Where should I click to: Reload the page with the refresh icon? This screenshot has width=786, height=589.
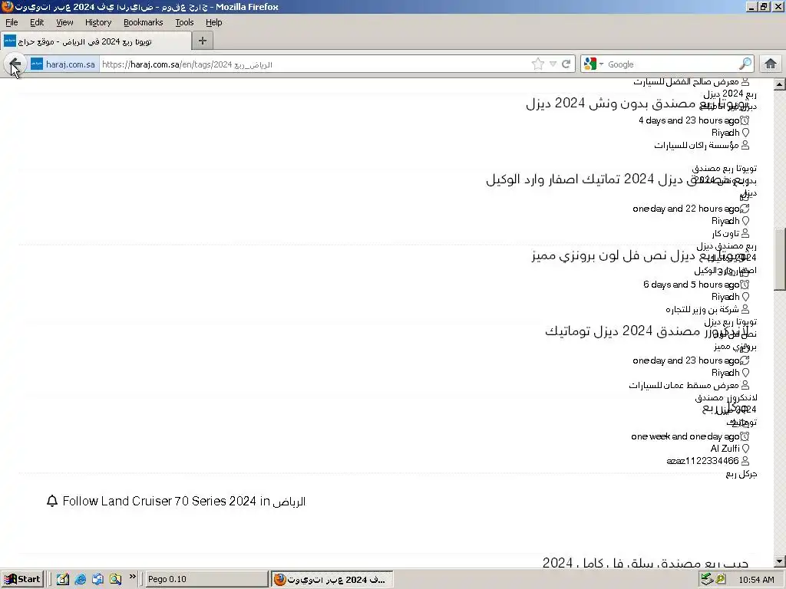pos(566,64)
